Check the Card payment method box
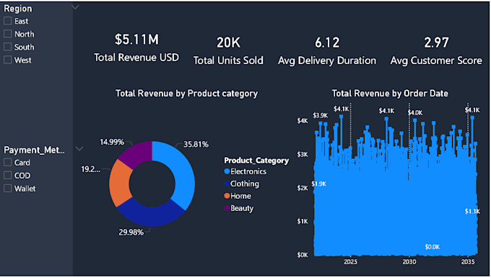Image resolution: width=491 pixels, height=278 pixels. click(7, 163)
